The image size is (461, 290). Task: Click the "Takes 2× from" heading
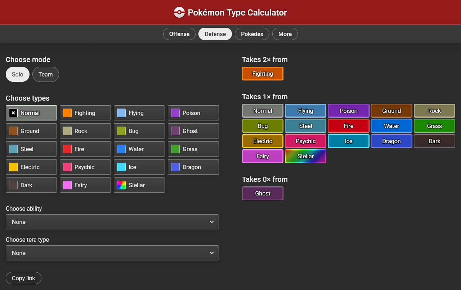(x=265, y=60)
